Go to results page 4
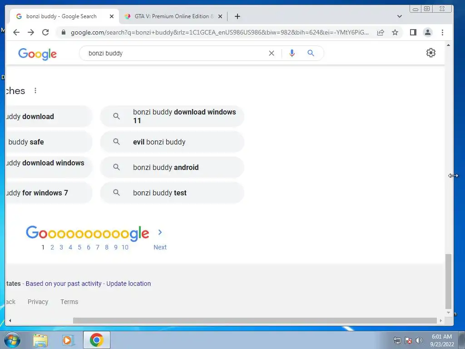Image resolution: width=465 pixels, height=349 pixels. 70,247
